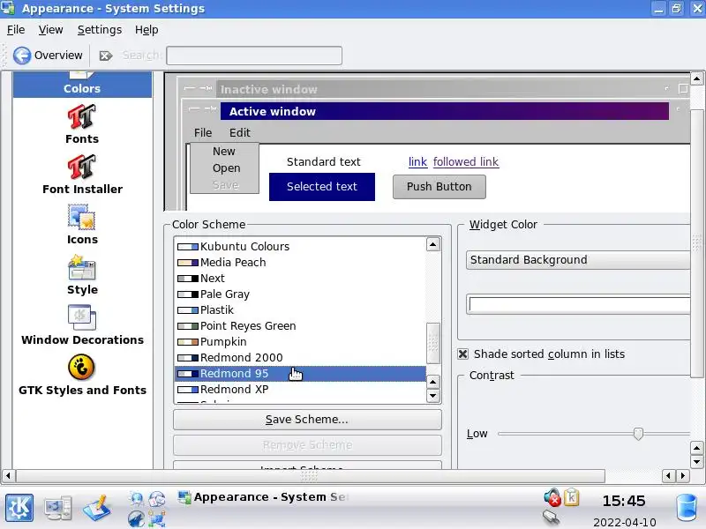Open the File menu

click(x=16, y=30)
